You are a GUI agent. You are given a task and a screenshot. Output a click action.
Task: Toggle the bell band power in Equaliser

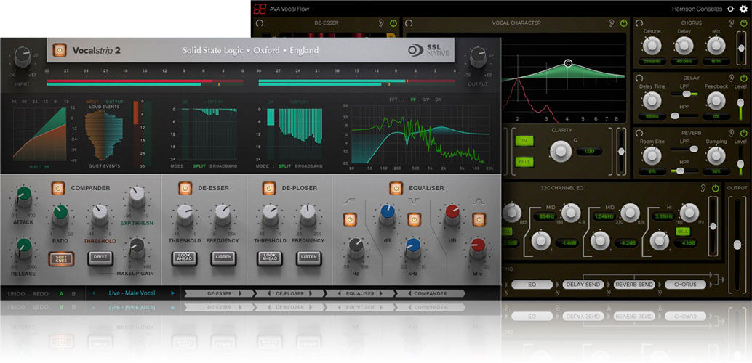click(x=479, y=219)
